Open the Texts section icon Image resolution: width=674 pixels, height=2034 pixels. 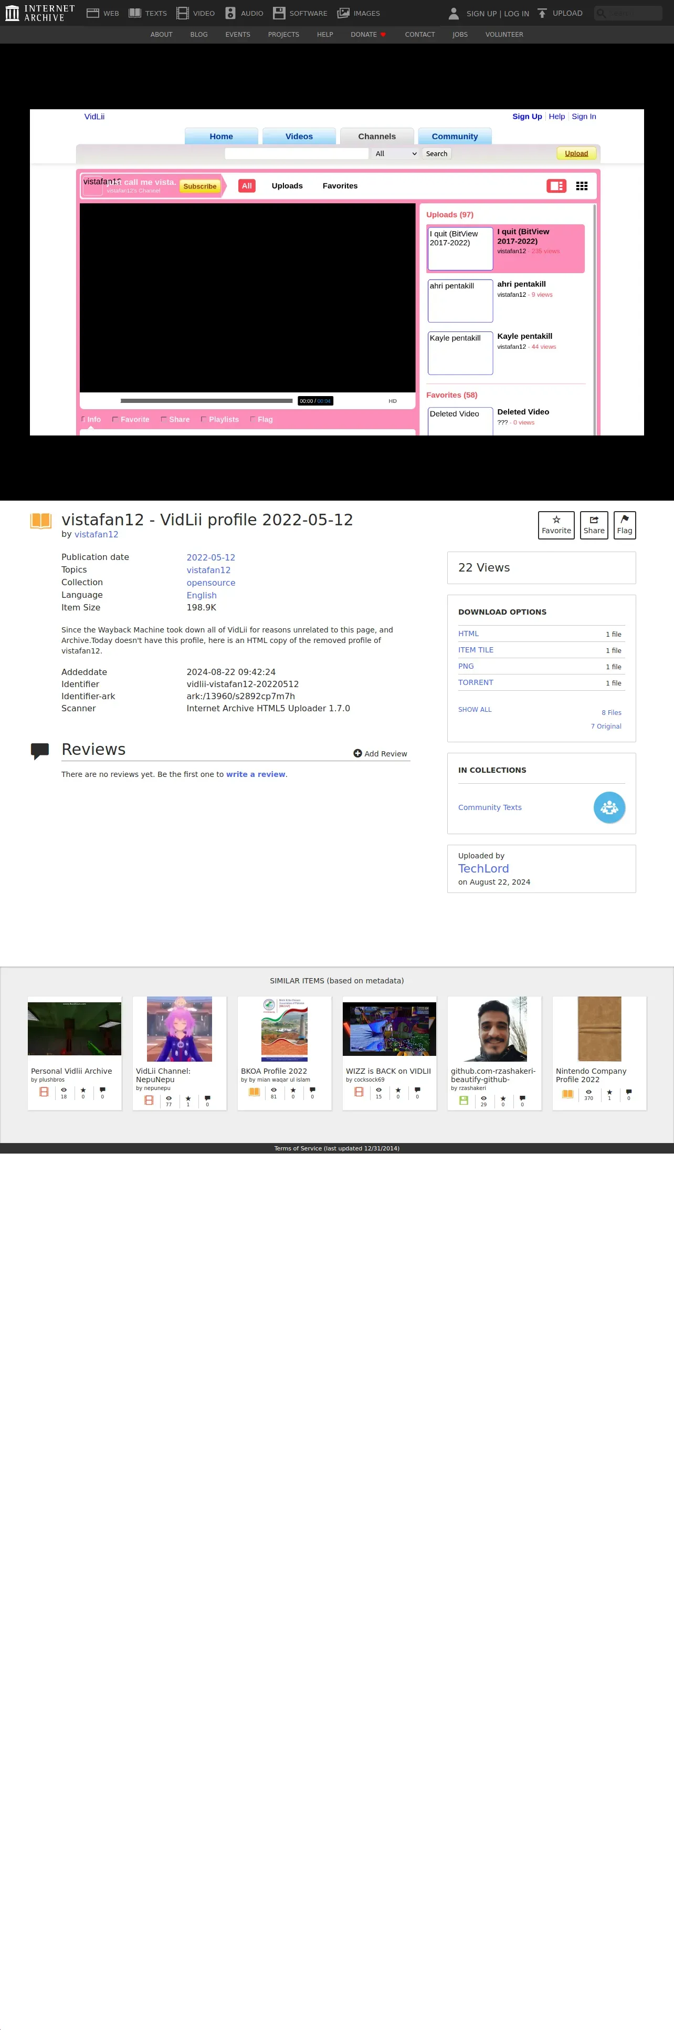coord(135,14)
